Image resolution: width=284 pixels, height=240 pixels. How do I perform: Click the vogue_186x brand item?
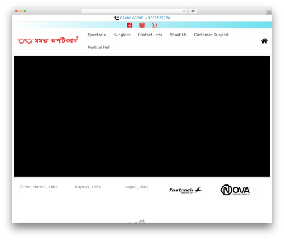pos(137,187)
